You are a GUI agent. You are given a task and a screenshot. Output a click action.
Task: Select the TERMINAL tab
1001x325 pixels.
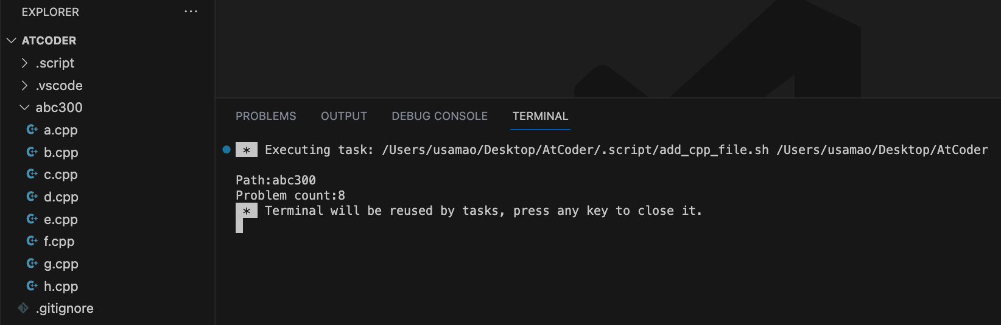coord(540,116)
